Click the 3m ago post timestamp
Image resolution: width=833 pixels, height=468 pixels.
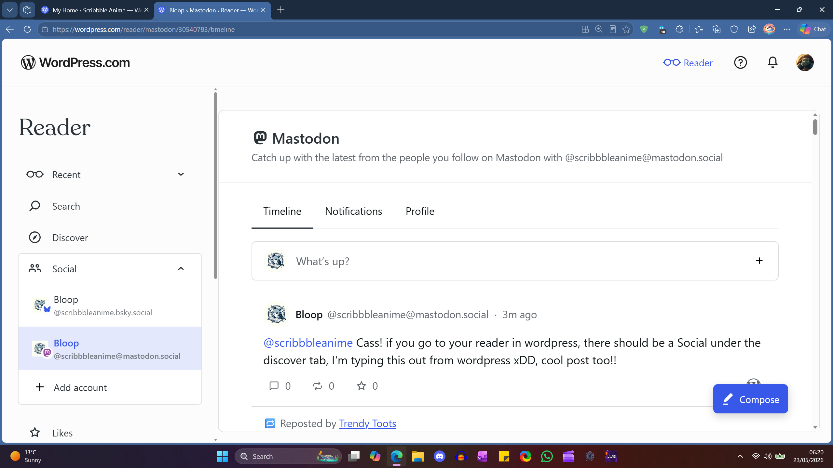pyautogui.click(x=519, y=315)
